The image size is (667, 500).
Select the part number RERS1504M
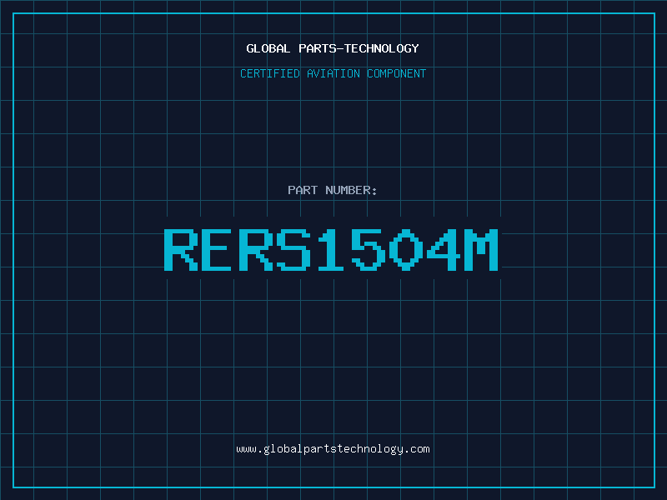click(x=331, y=250)
